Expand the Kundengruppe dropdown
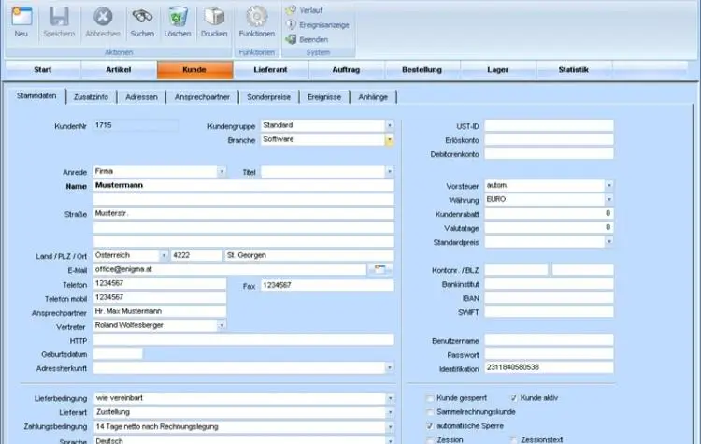This screenshot has height=444, width=701. (389, 125)
